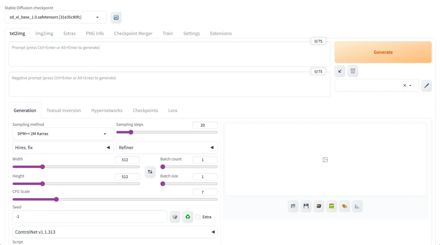The width and height of the screenshot is (440, 245).
Task: Expand the ControlNet v1.1.313 panel
Action: (x=115, y=232)
